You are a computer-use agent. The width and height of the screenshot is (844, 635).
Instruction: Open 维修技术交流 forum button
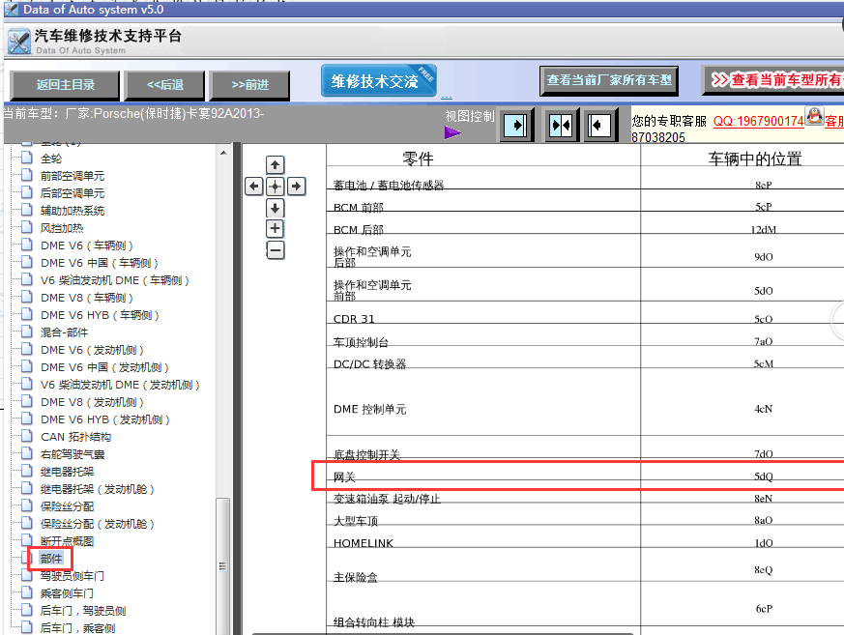click(379, 81)
